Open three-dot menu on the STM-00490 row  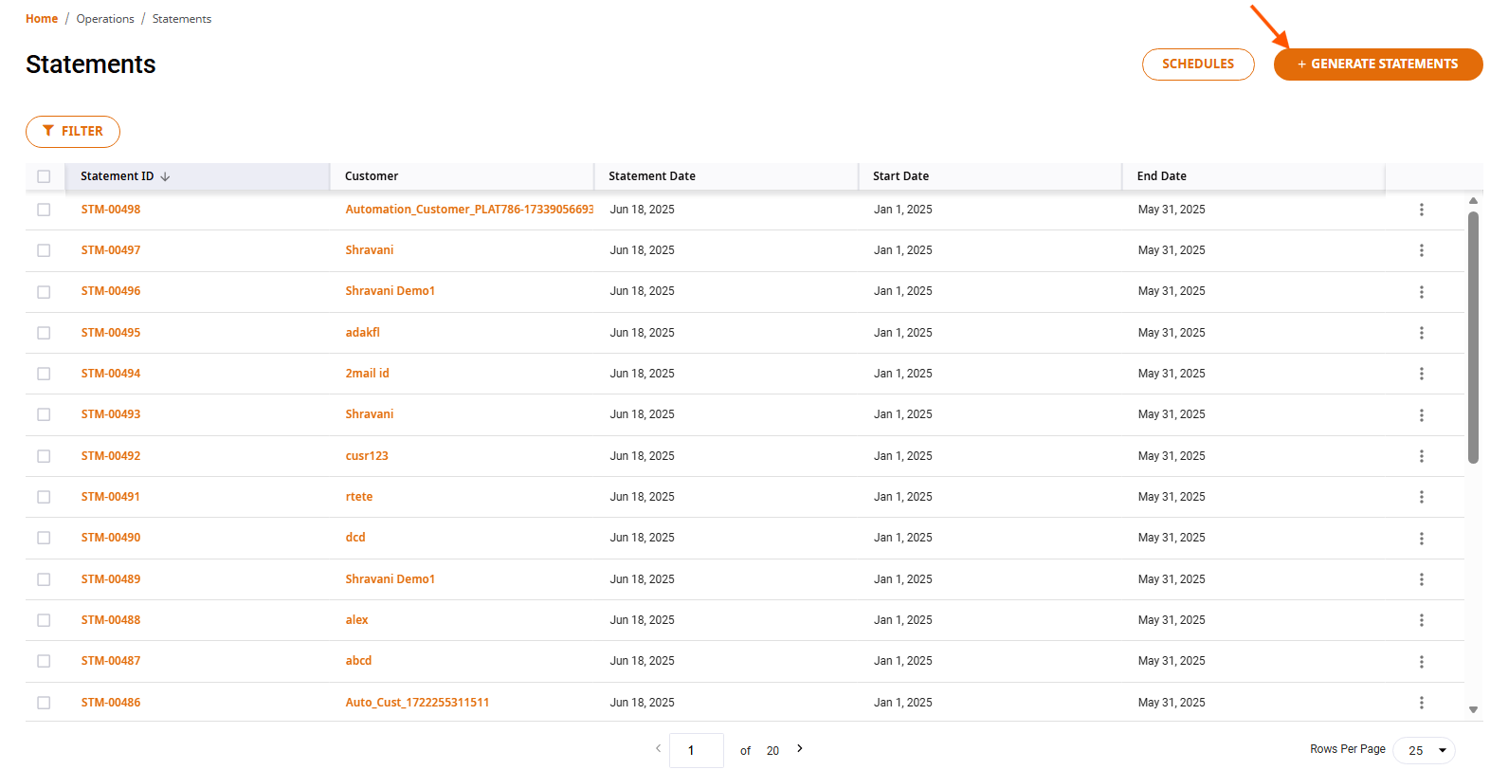[x=1421, y=539]
